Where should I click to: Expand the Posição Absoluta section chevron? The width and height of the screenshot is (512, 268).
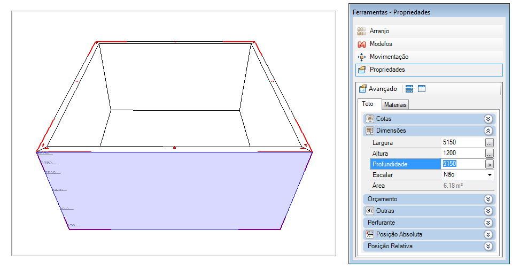[x=488, y=234]
